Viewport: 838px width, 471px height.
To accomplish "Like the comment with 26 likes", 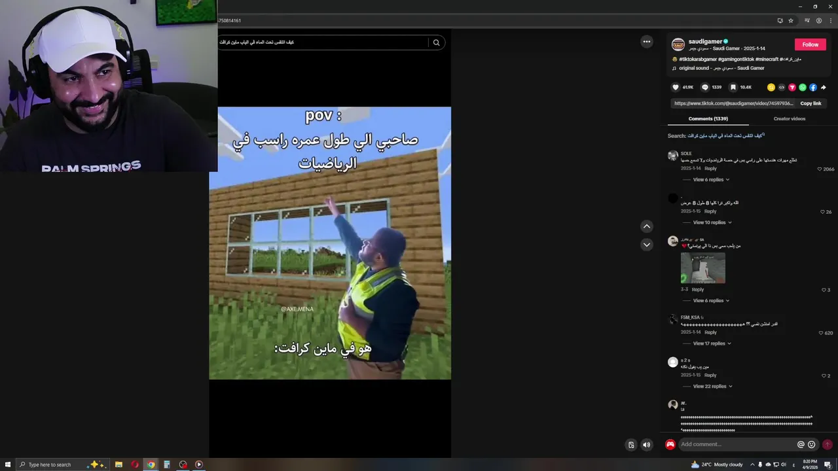I will pos(823,212).
